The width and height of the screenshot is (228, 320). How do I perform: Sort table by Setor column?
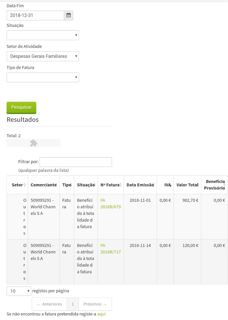pos(17,185)
